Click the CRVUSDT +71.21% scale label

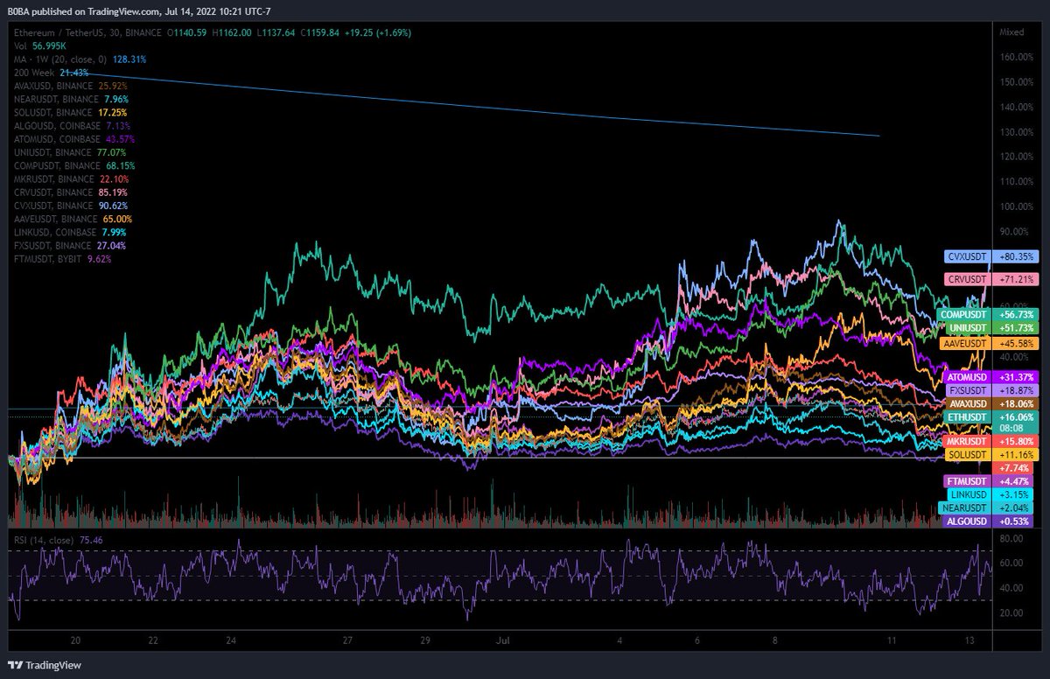point(991,280)
